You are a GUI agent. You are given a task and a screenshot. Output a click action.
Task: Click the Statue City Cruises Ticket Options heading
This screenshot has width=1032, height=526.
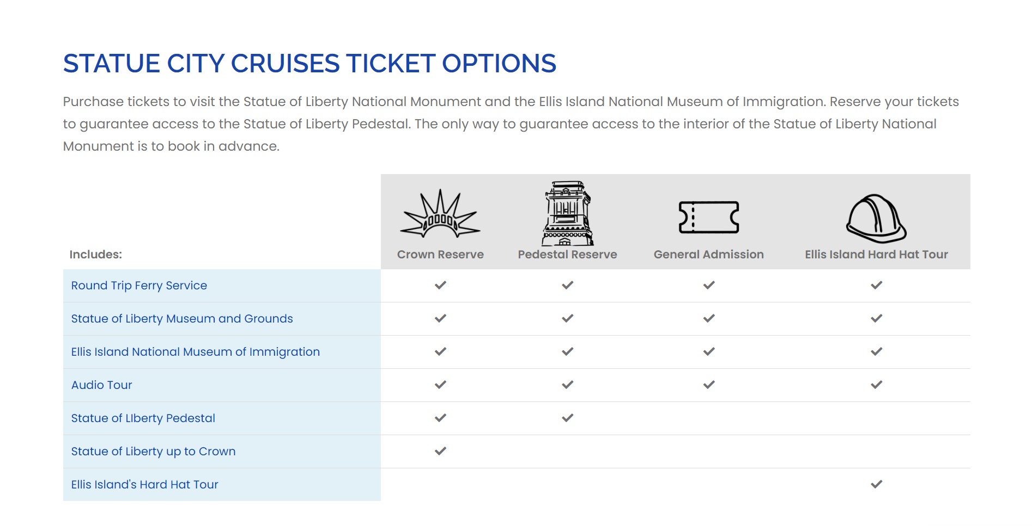click(309, 63)
